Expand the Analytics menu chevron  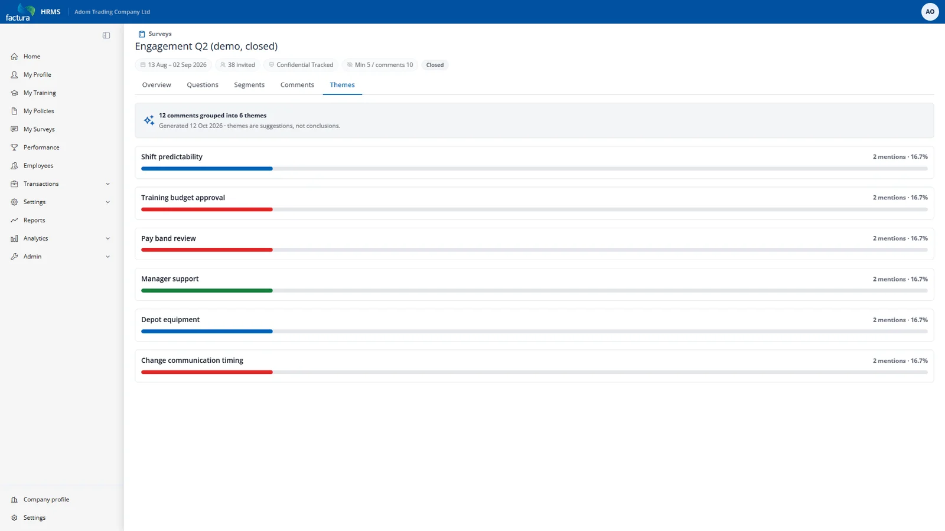tap(107, 238)
